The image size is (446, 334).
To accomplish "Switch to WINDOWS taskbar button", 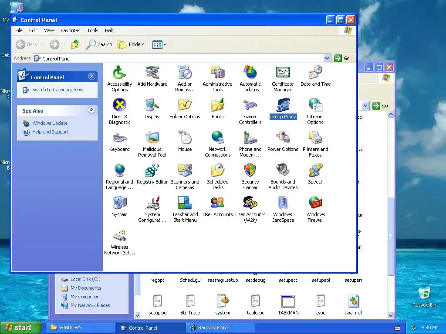I will point(81,328).
